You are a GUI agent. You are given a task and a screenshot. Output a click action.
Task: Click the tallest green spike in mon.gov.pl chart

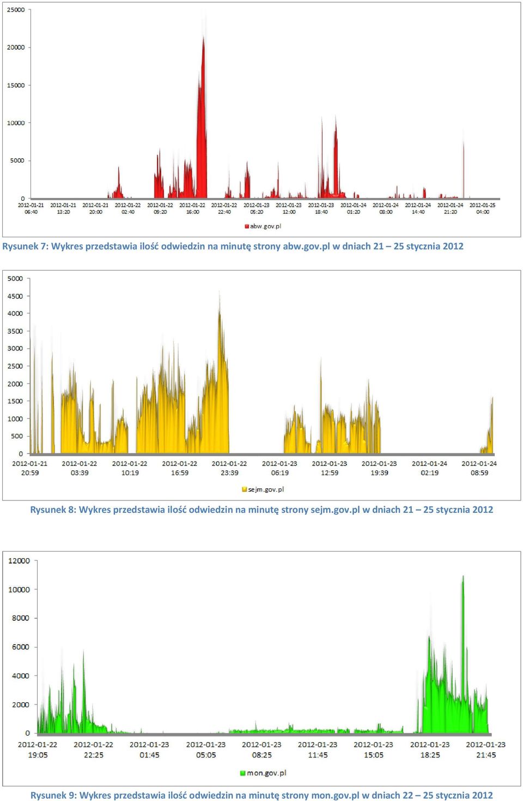(x=463, y=655)
